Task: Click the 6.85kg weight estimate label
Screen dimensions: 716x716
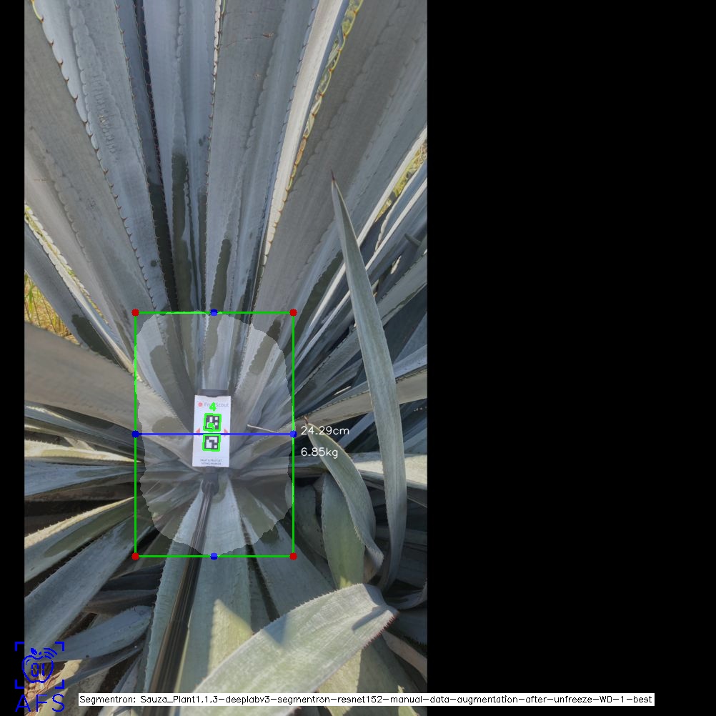Action: tap(319, 452)
